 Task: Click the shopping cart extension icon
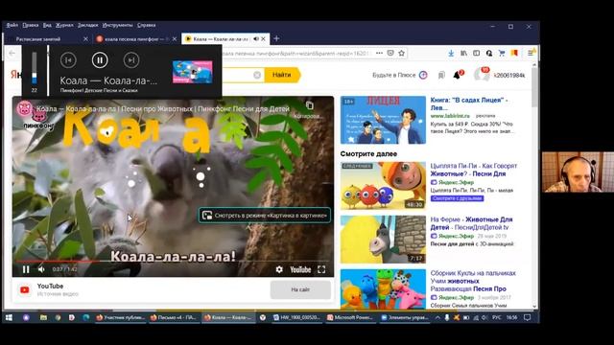[x=502, y=54]
